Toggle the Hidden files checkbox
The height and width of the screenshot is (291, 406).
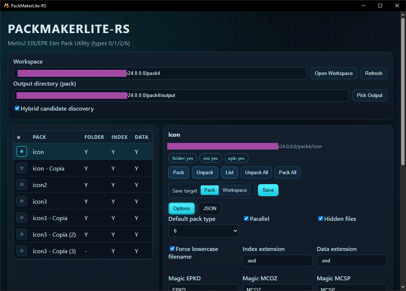(x=321, y=219)
